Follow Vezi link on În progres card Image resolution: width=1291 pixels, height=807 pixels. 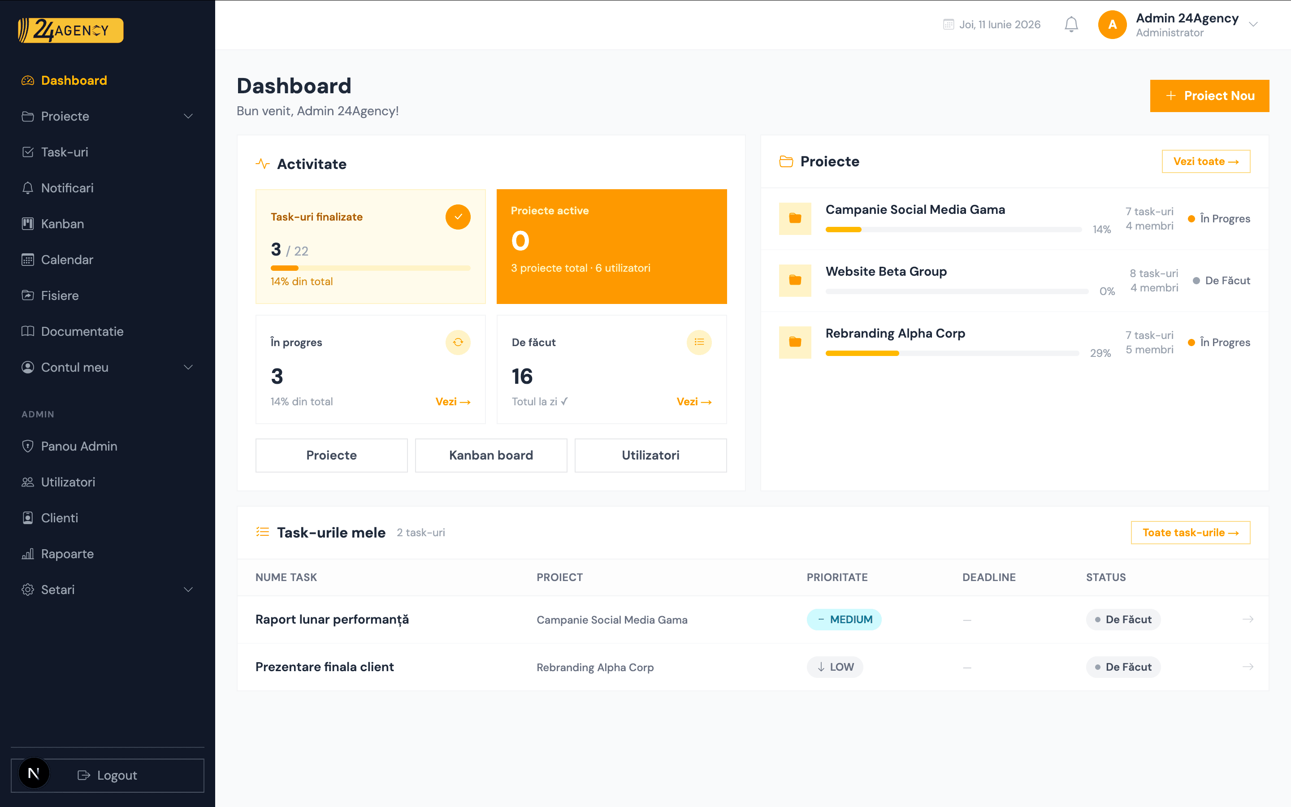click(452, 402)
